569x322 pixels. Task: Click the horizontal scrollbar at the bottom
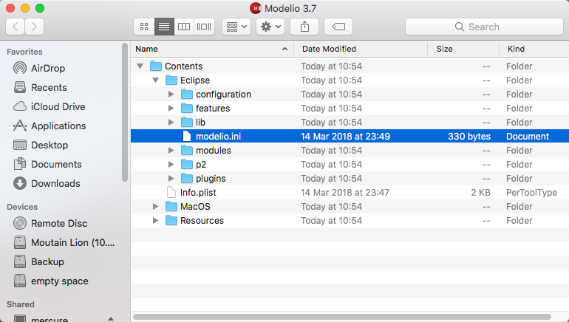[342, 317]
